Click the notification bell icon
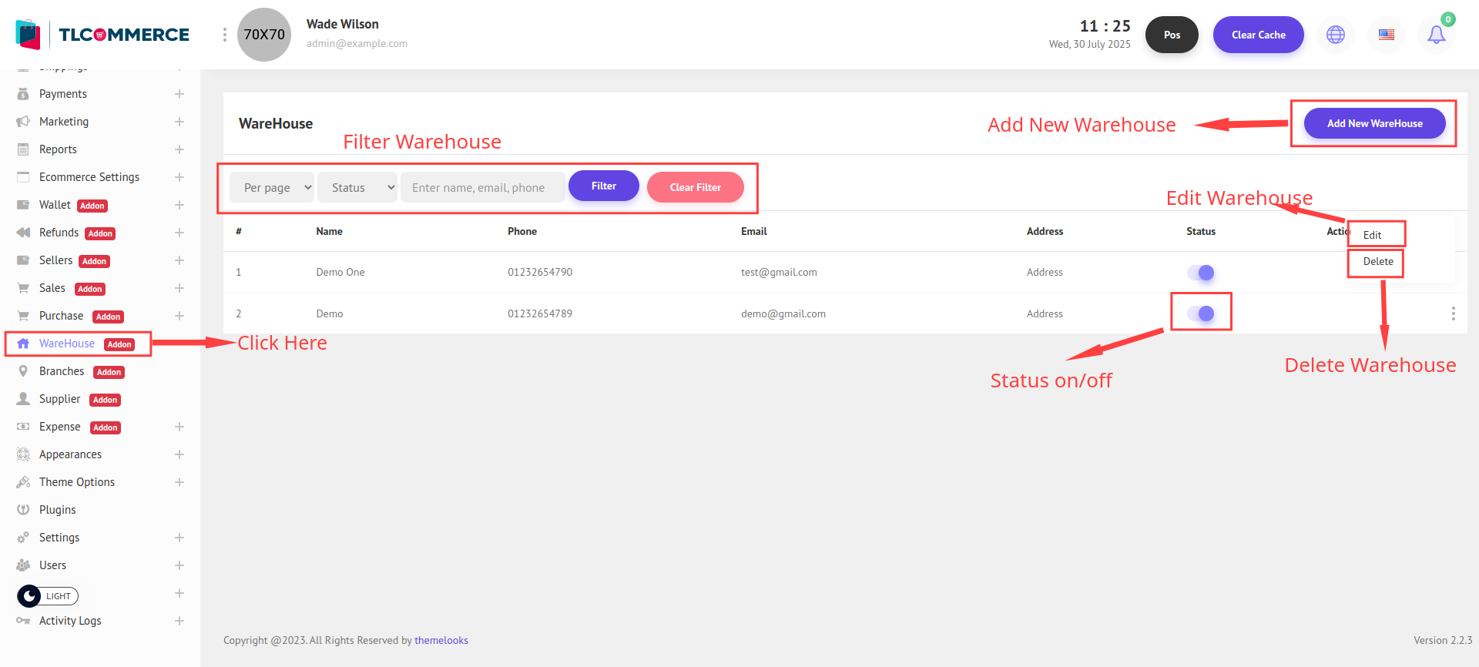The image size is (1479, 667). coord(1436,35)
